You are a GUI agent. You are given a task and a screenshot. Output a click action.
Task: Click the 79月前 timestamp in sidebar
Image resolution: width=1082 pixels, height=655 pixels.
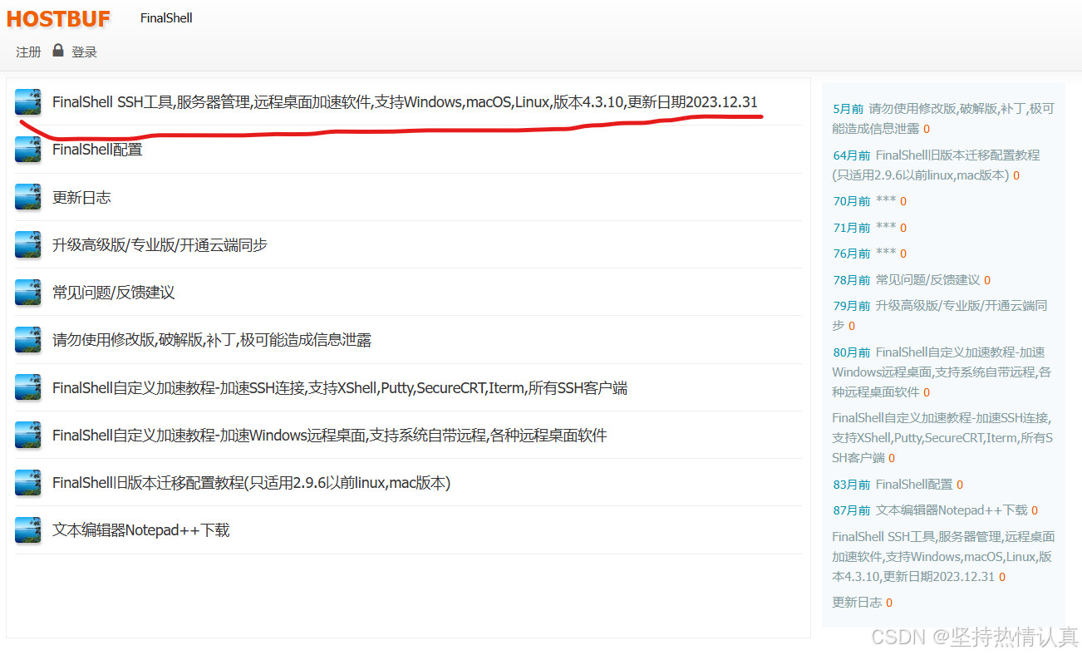(x=852, y=306)
